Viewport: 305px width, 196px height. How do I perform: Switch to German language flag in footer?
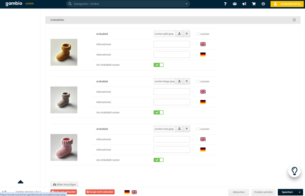127,192
